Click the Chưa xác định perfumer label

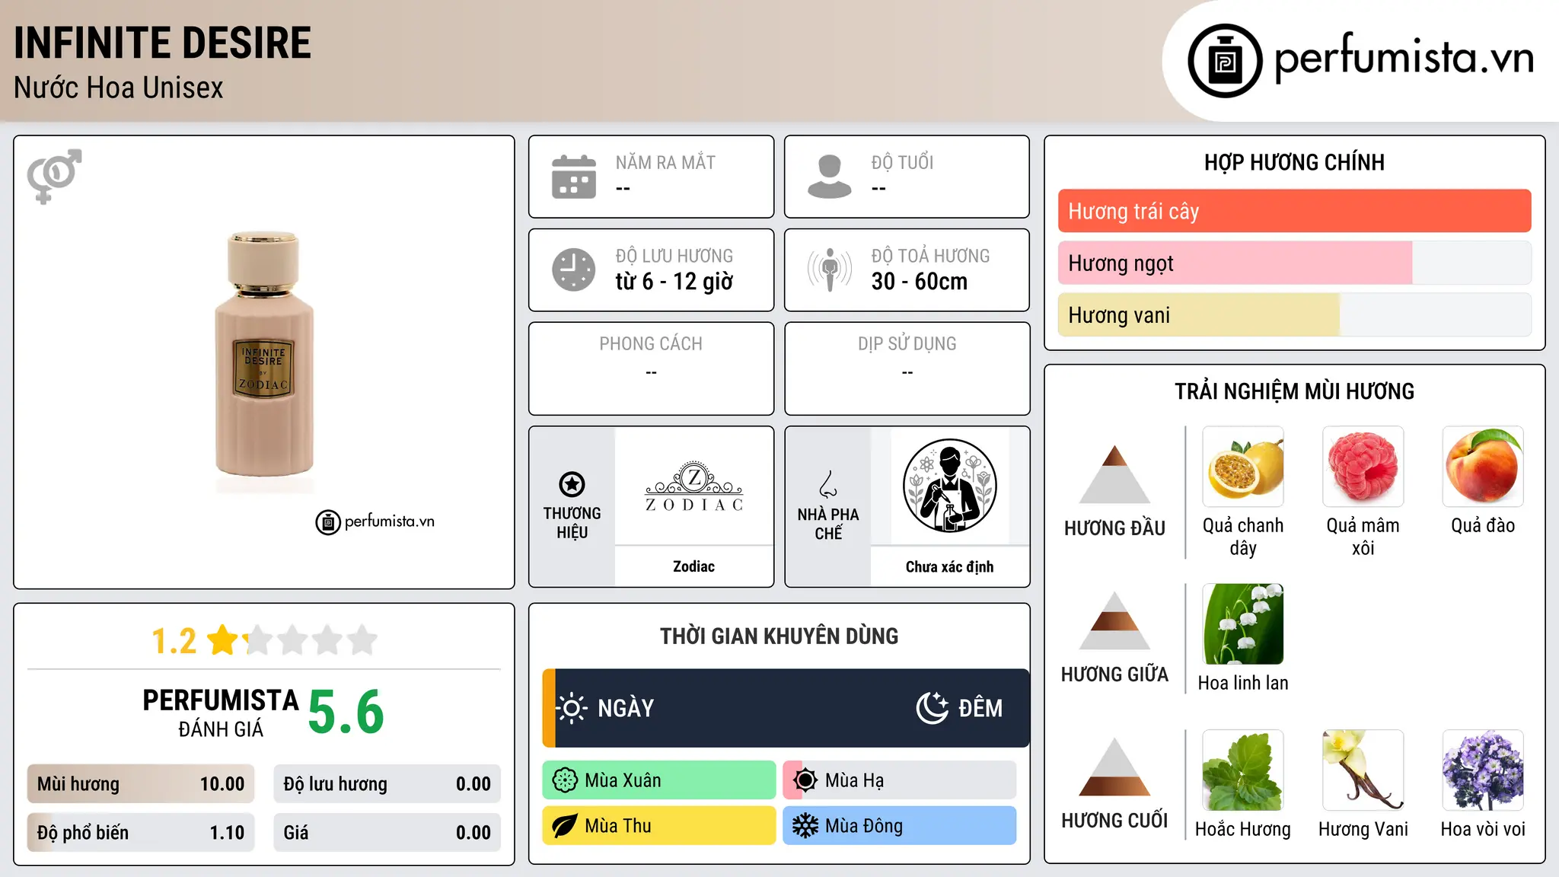tap(949, 566)
